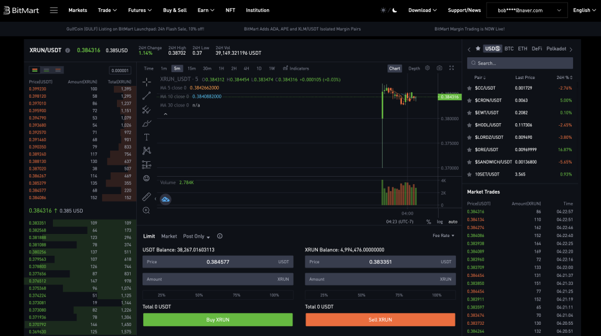The image size is (601, 336).
Task: Switch to dark theme moon icon
Action: 394,11
